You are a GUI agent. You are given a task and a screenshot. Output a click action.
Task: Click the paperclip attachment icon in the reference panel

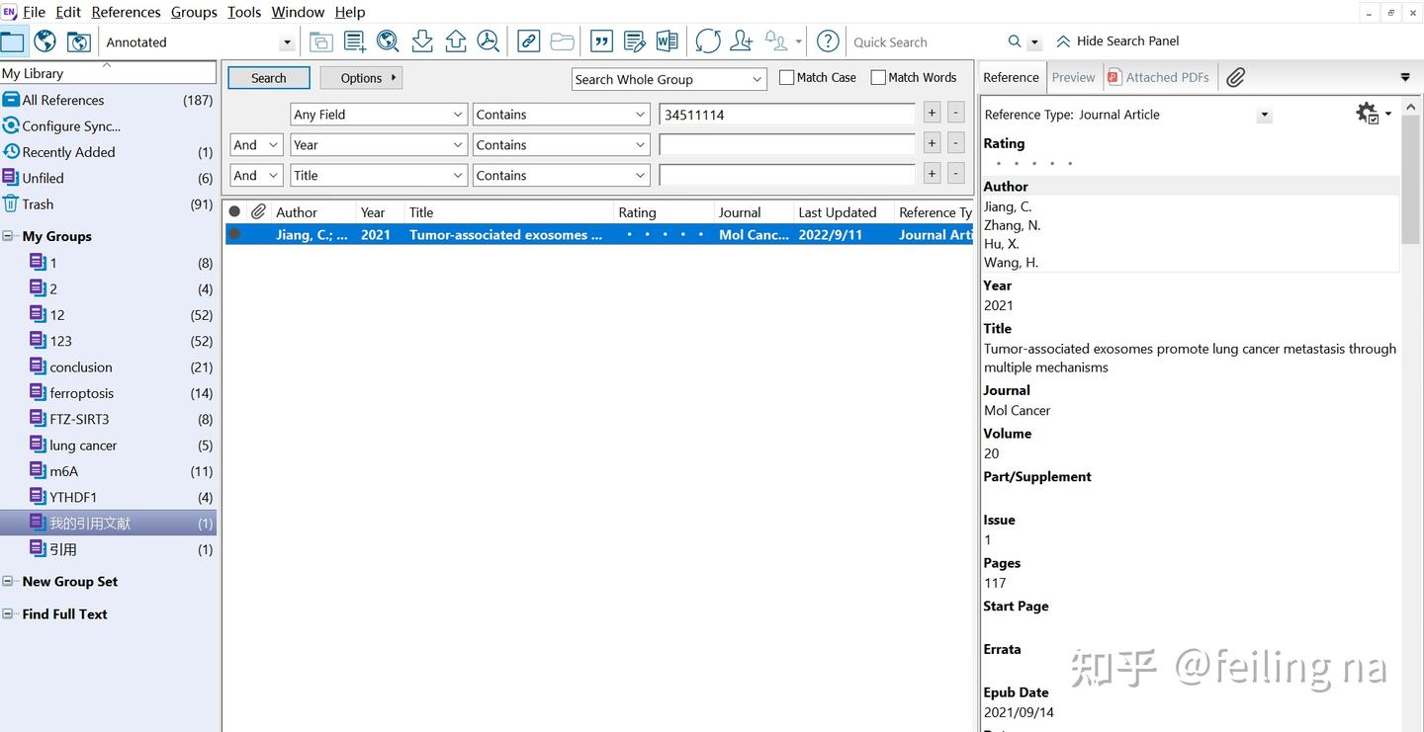1235,77
